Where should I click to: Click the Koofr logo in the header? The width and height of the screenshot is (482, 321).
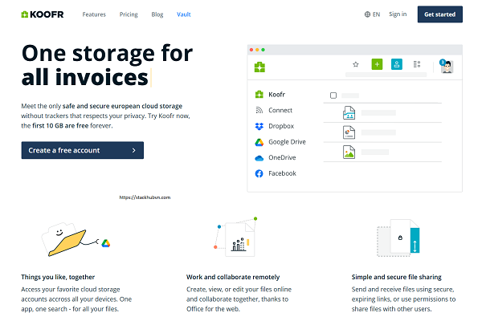(42, 14)
